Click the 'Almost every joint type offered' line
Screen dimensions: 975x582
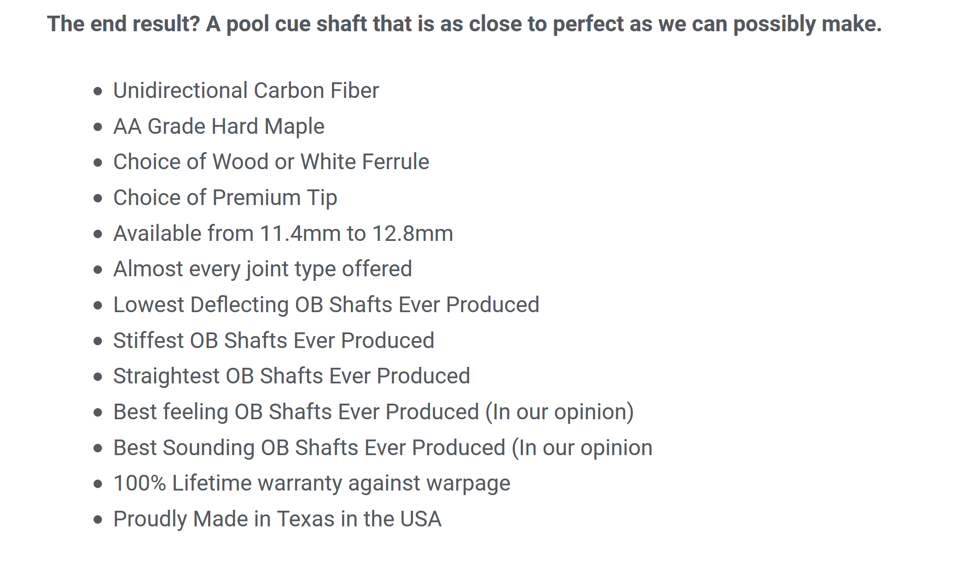262,269
